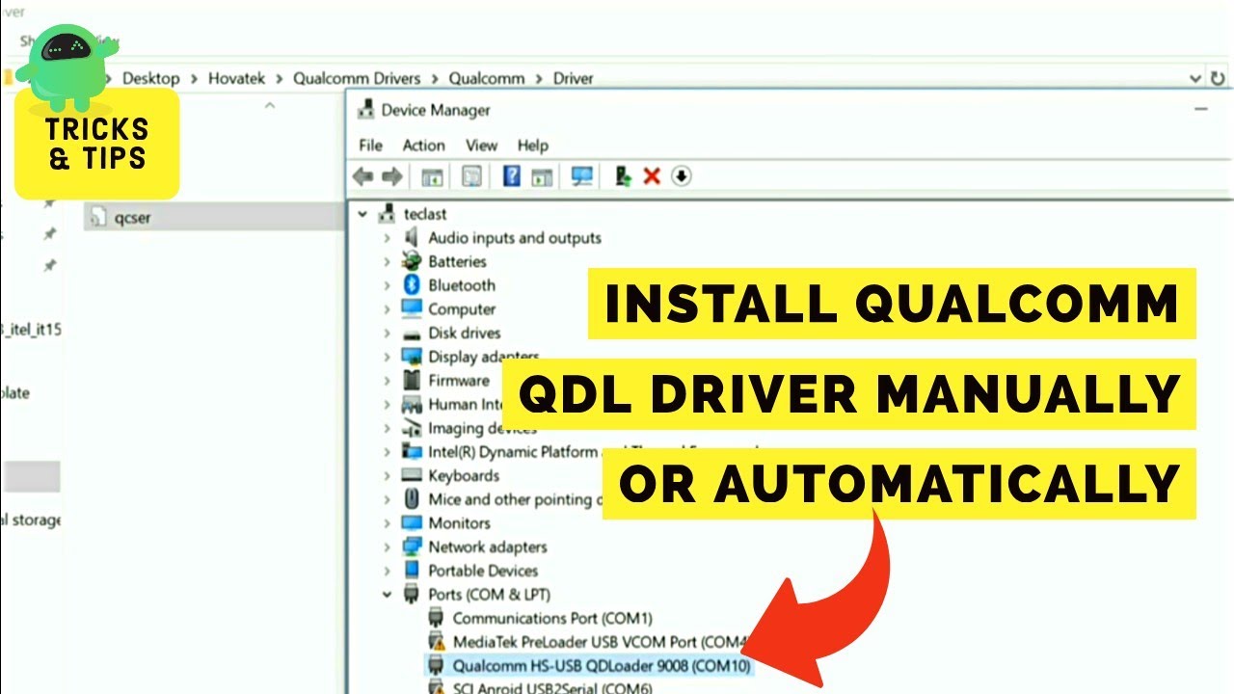The height and width of the screenshot is (694, 1234).
Task: Select Qualcomm HS-USB QDLoader 9008 (COM10) entry
Action: [x=588, y=665]
